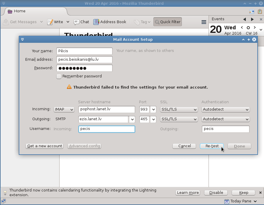264x205 pixels.
Task: Open the Address Book
Action: pos(110,22)
